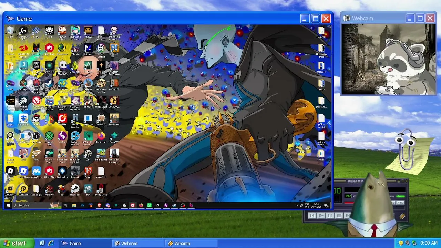This screenshot has width=441, height=248.
Task: Open the Firefox.exe desktop shortcut
Action: click(x=101, y=138)
